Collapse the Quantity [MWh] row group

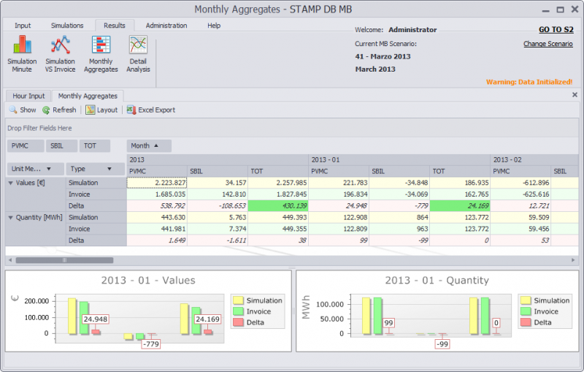click(10, 217)
